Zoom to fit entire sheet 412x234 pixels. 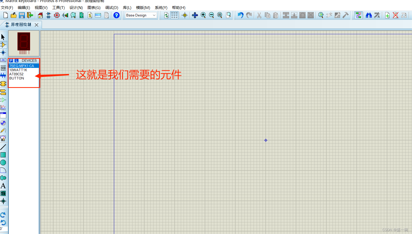point(220,15)
